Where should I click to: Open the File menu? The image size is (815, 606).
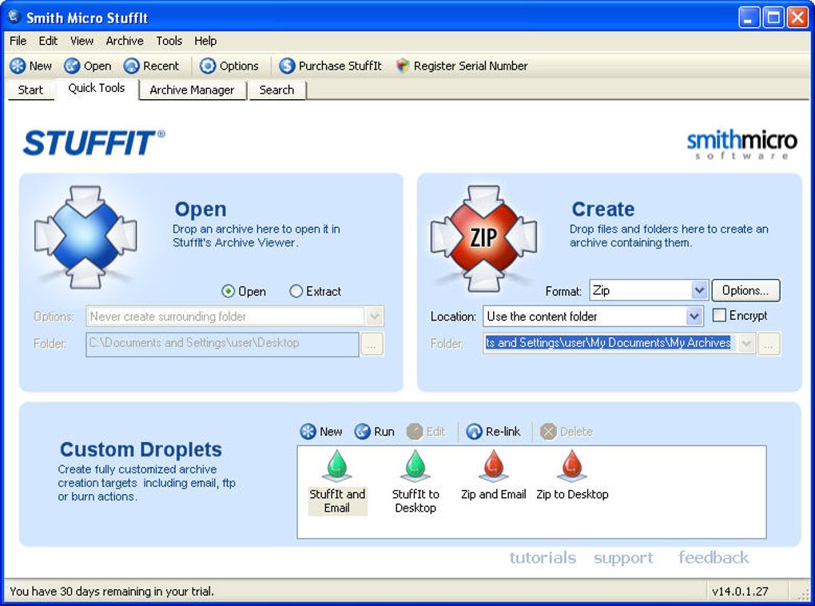18,41
